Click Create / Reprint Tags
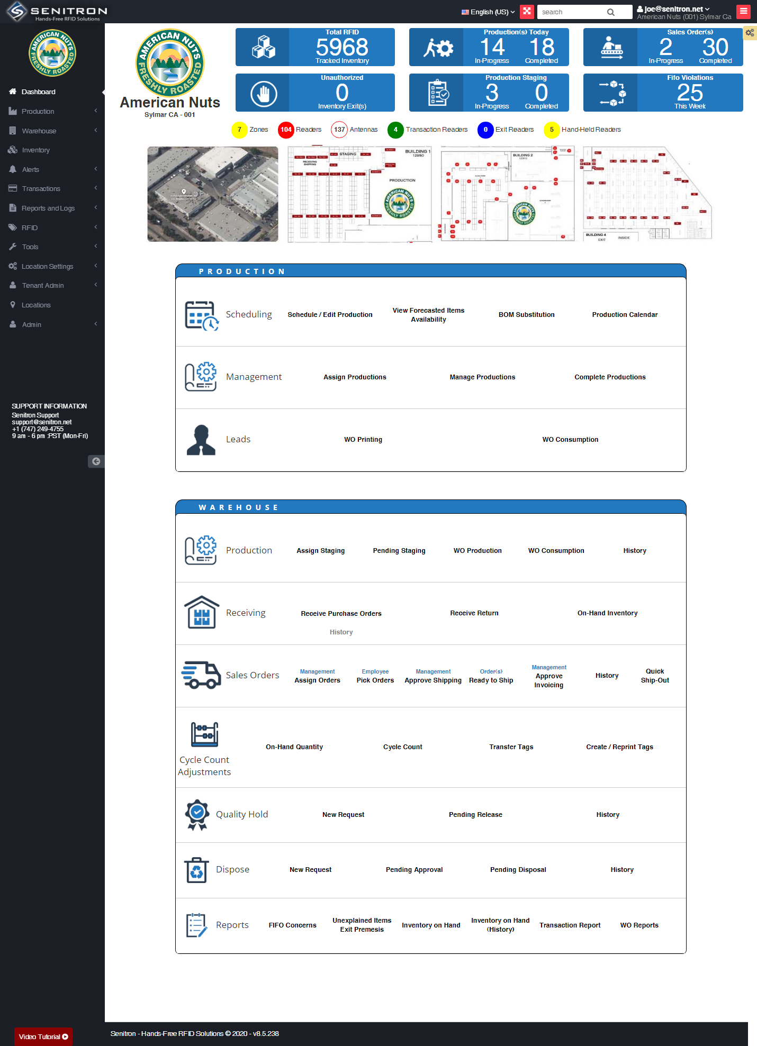757x1046 pixels. pyautogui.click(x=619, y=747)
